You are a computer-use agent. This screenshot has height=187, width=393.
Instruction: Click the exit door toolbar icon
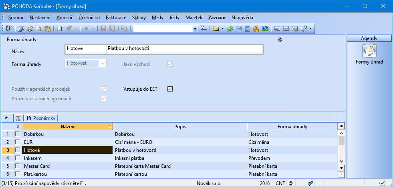point(9,29)
